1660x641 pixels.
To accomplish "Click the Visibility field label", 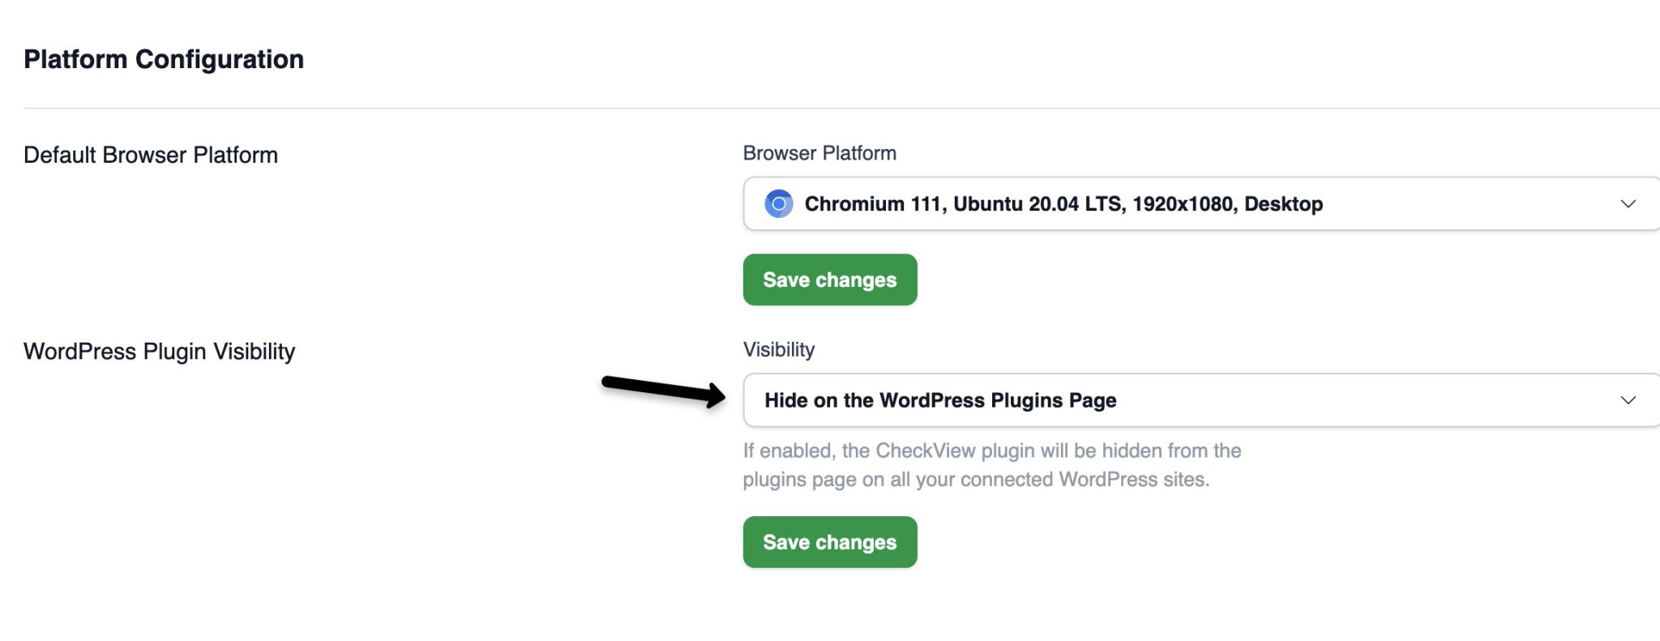I will [778, 348].
